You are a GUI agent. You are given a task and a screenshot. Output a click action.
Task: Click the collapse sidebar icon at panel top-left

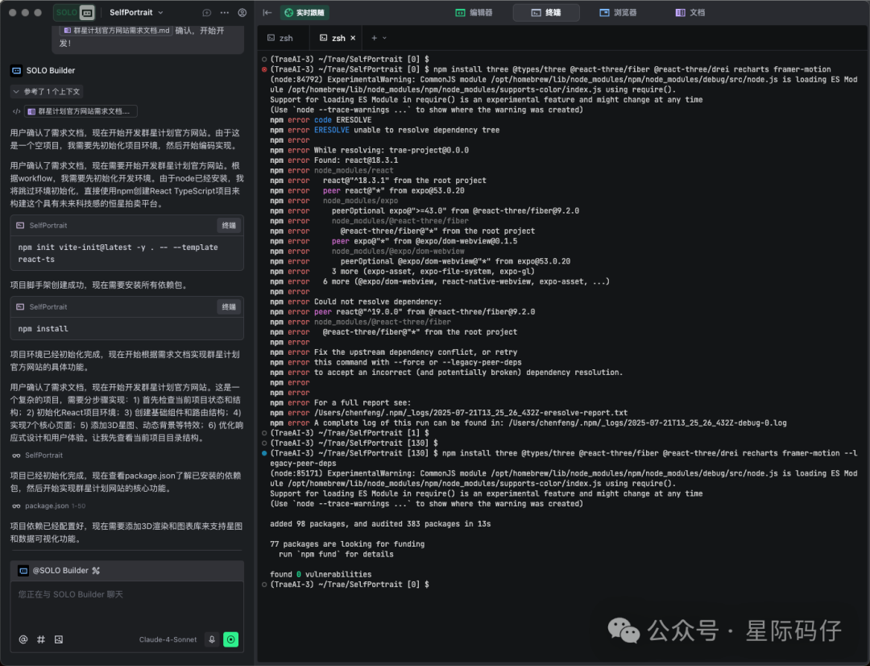(x=267, y=12)
